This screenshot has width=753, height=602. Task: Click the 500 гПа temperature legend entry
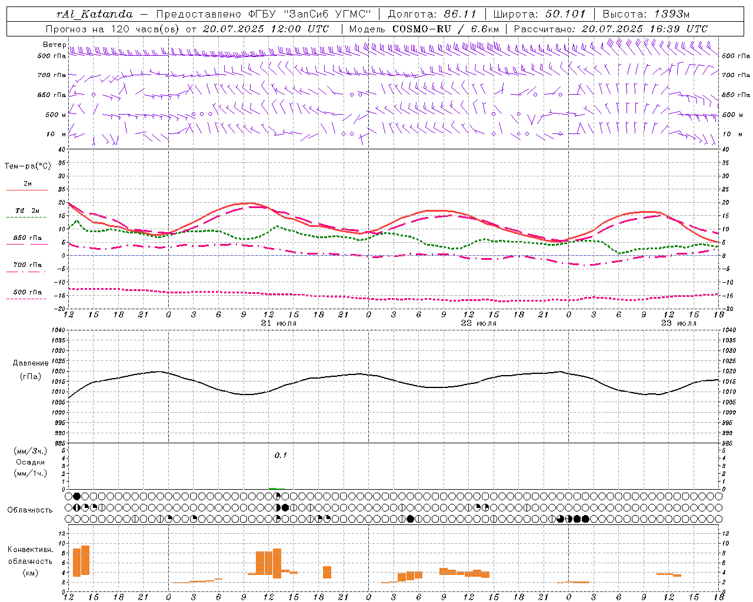(x=27, y=292)
